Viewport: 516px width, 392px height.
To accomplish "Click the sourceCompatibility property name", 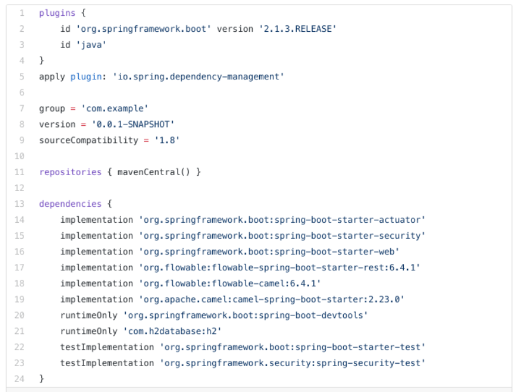I will (89, 140).
